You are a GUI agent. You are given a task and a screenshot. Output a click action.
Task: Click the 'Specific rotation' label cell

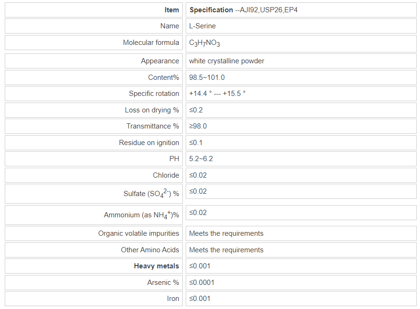click(154, 94)
